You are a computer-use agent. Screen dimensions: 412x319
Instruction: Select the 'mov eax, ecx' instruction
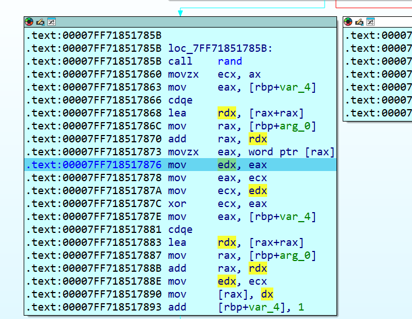click(x=180, y=178)
